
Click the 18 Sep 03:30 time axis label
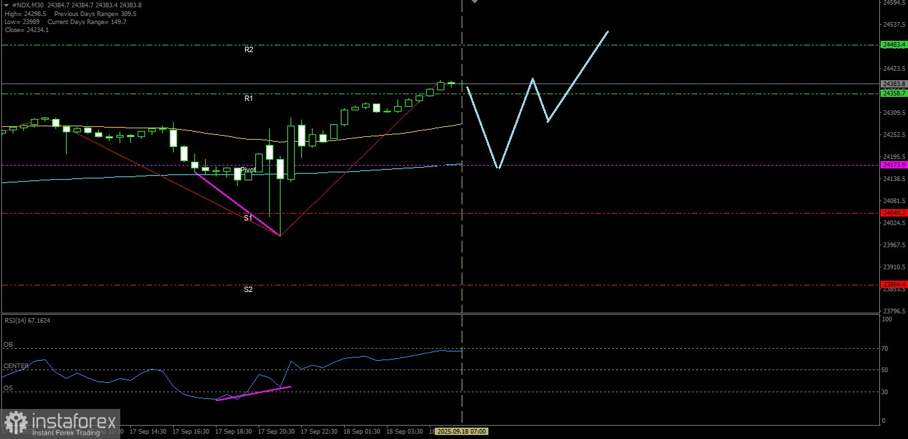point(404,432)
